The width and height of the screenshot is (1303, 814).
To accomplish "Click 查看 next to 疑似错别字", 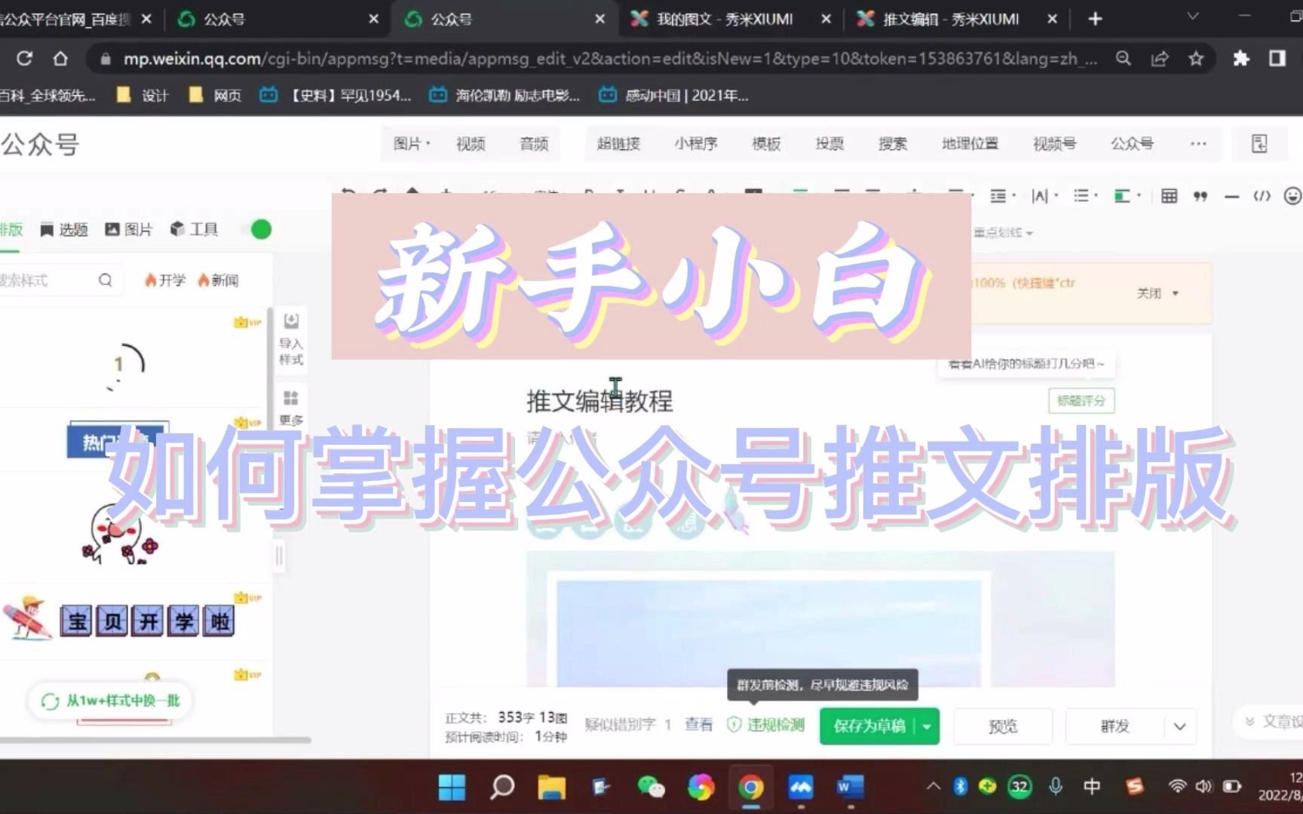I will click(x=698, y=725).
